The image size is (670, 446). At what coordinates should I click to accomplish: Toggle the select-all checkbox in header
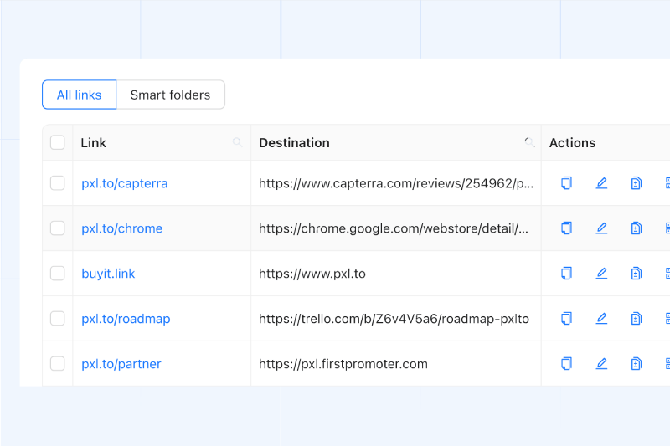tap(58, 142)
